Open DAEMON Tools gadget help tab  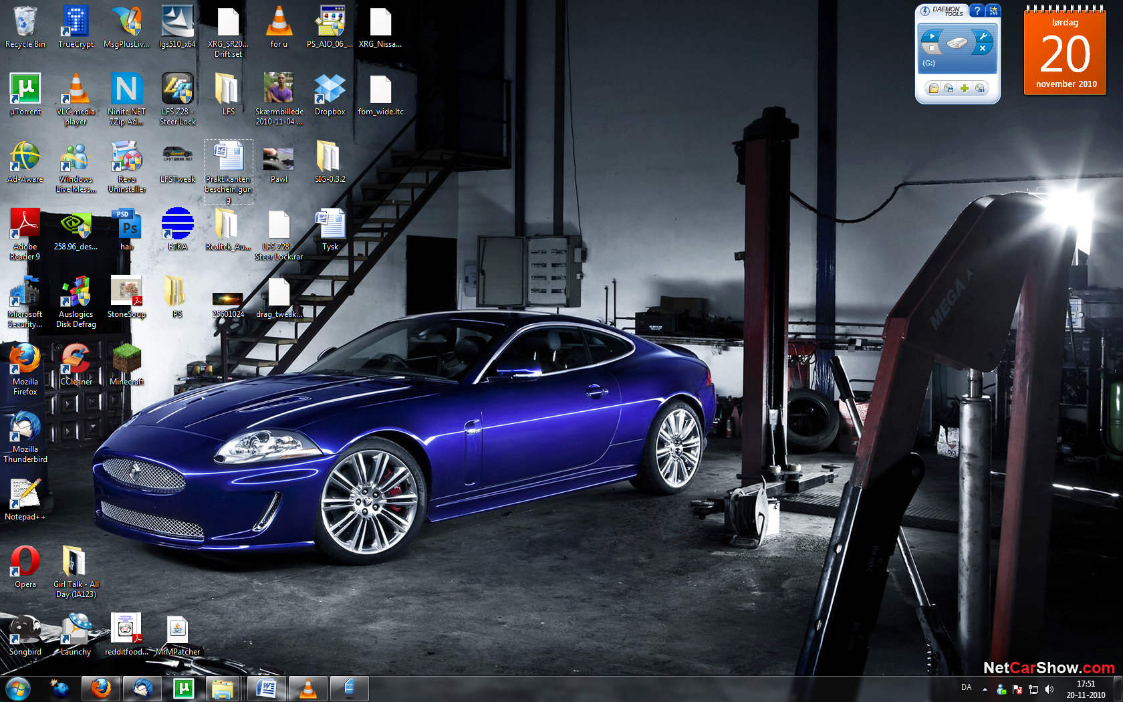click(977, 11)
